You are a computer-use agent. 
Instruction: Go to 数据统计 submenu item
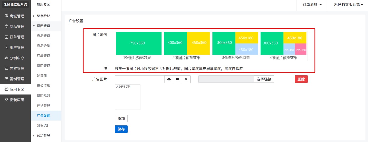43,125
